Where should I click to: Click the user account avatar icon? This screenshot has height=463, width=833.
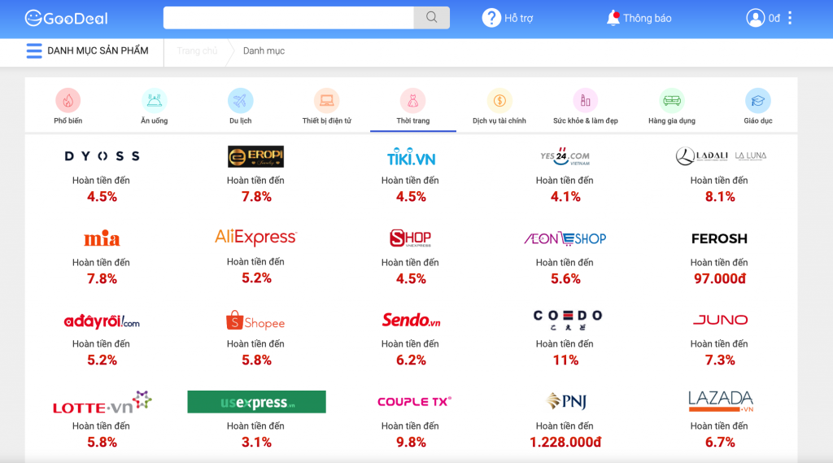(755, 18)
